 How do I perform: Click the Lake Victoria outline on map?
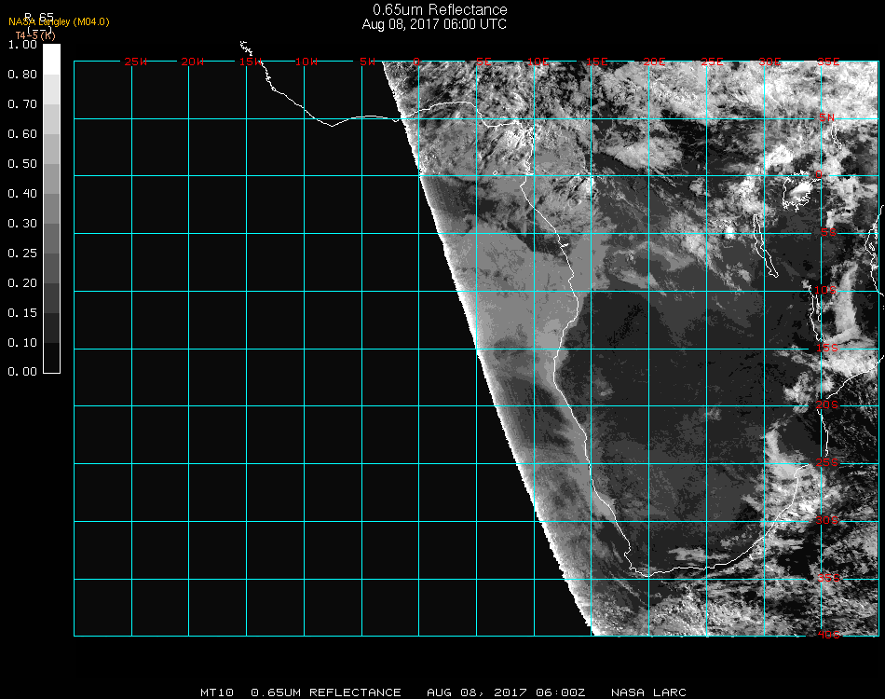coord(798,193)
